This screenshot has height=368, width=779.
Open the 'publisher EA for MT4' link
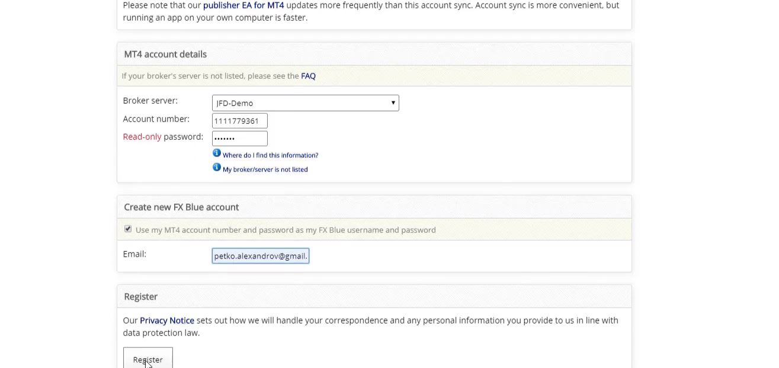[x=243, y=5]
